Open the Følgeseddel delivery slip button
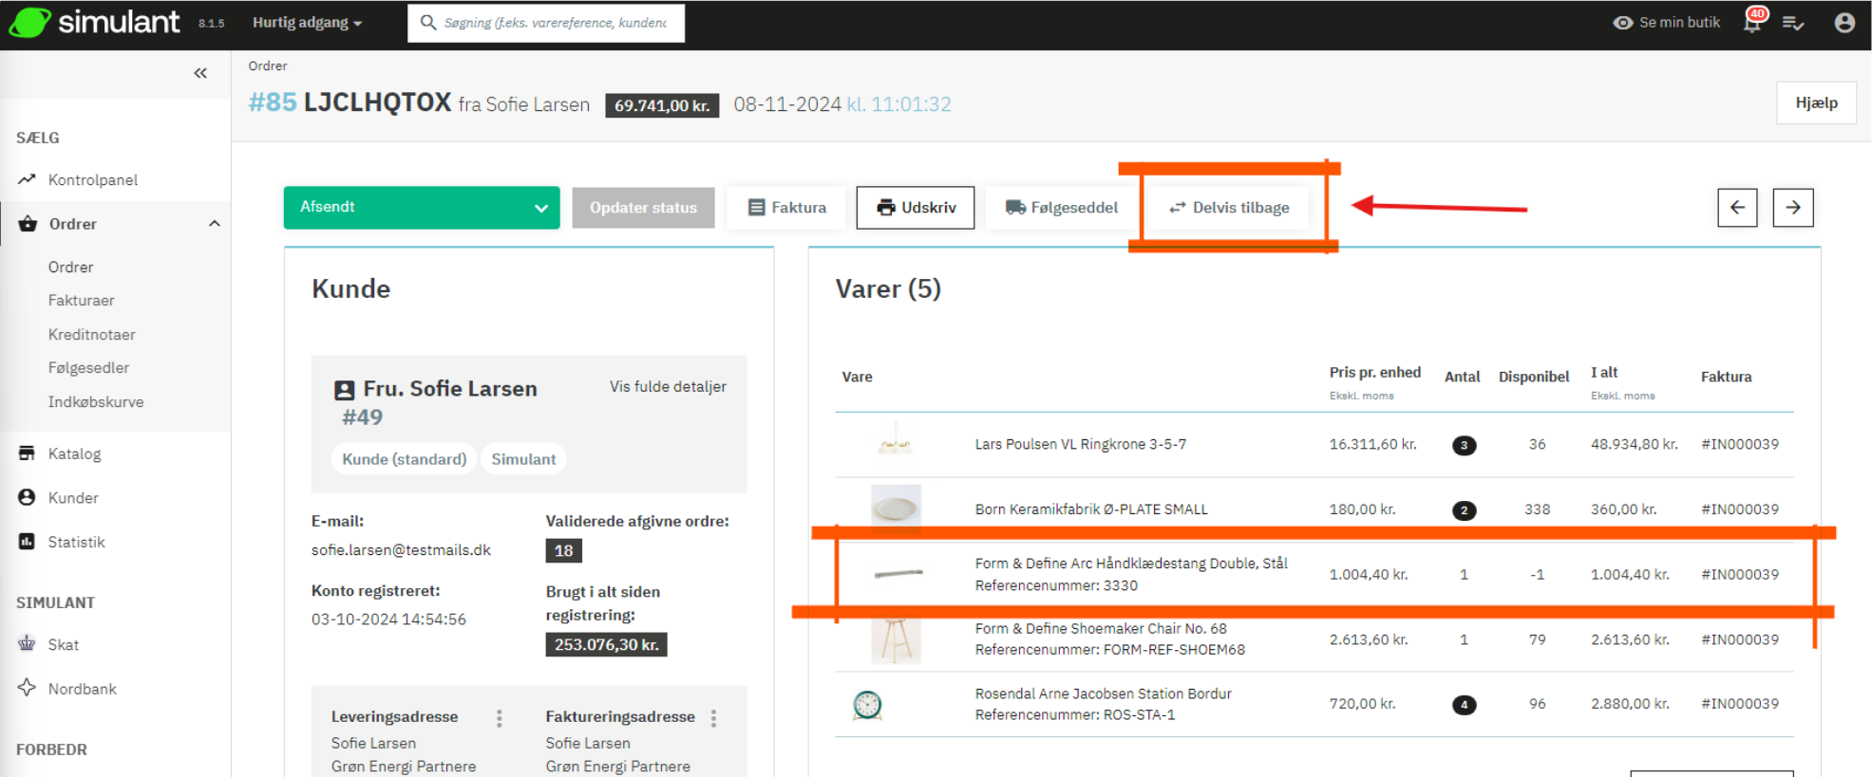The height and width of the screenshot is (777, 1872). tap(1062, 208)
